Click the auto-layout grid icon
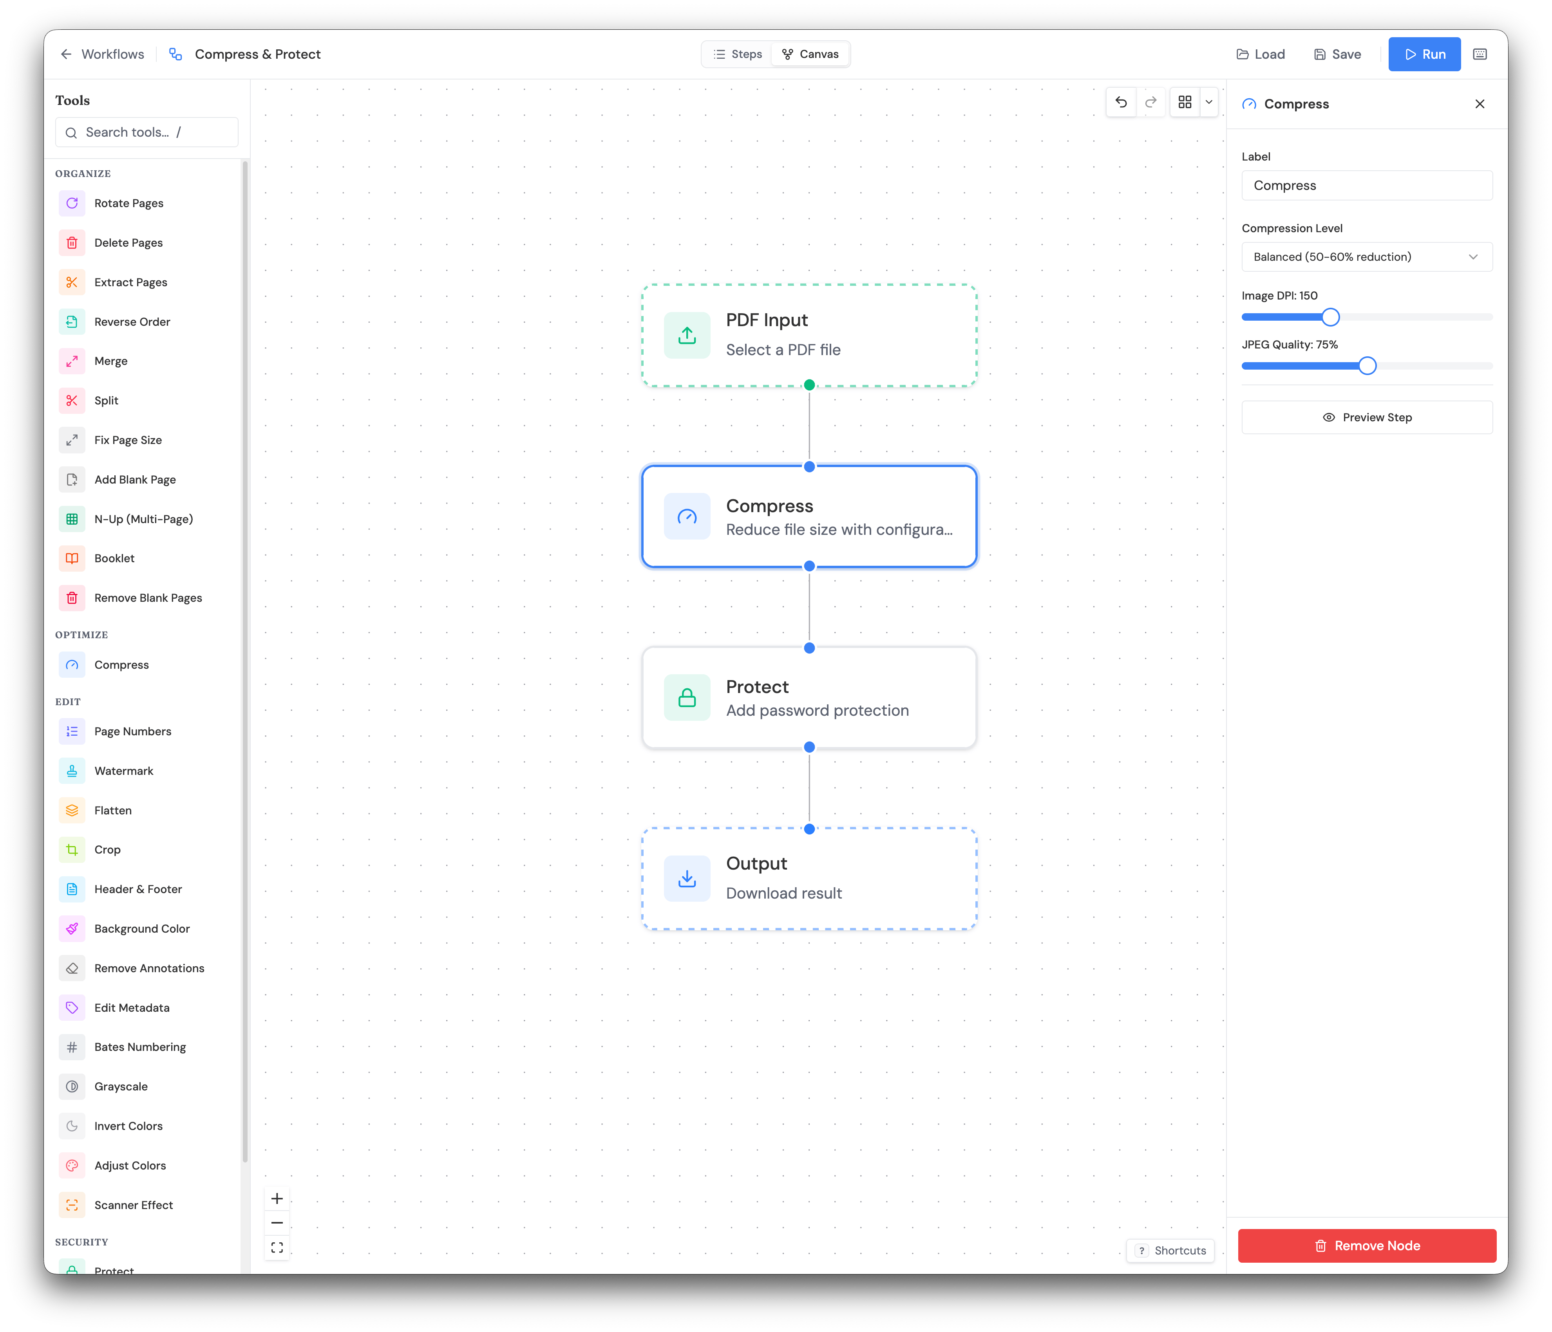The width and height of the screenshot is (1552, 1332). click(x=1185, y=103)
